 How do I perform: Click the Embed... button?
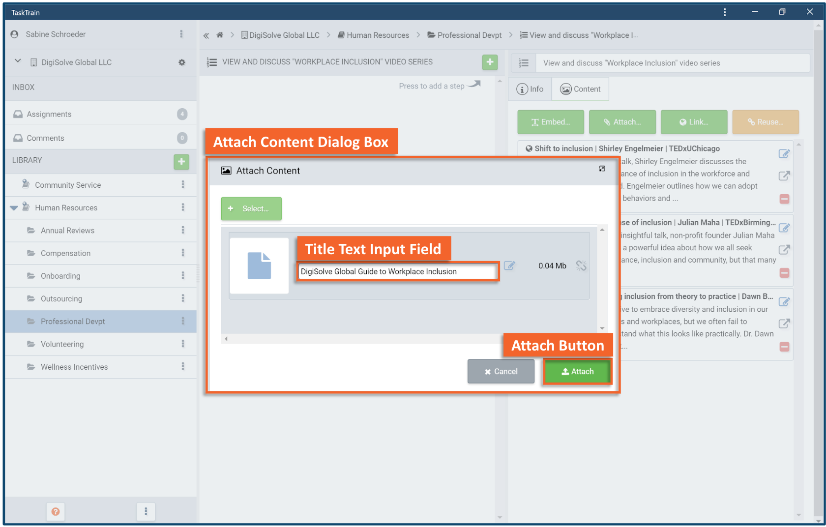point(551,122)
